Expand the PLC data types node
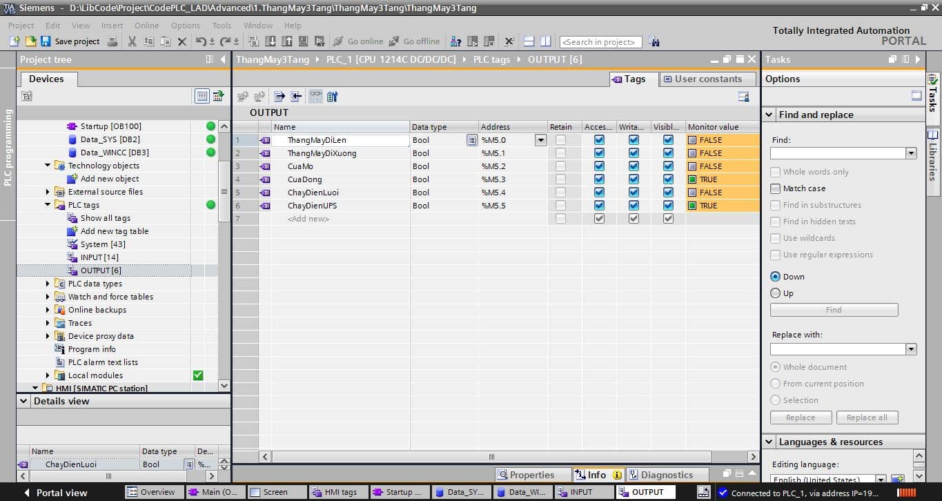 pyautogui.click(x=48, y=284)
